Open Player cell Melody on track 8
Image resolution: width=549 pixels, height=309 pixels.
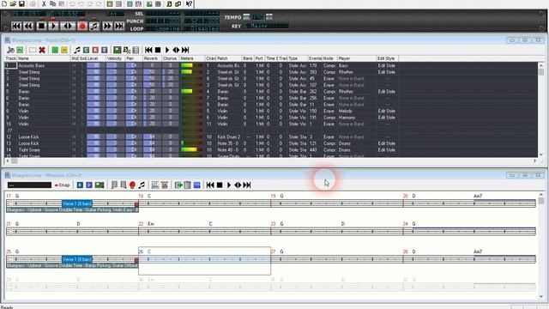coord(357,111)
